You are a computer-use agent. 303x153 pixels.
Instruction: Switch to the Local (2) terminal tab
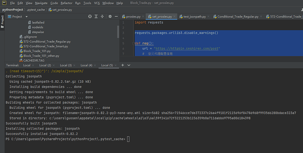(x=45, y=65)
